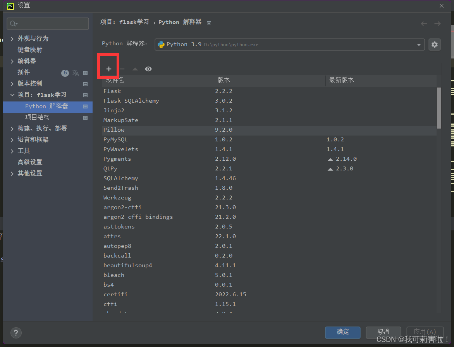Select the Send2Trash package row
Image resolution: width=454 pixels, height=347 pixels.
pos(270,188)
